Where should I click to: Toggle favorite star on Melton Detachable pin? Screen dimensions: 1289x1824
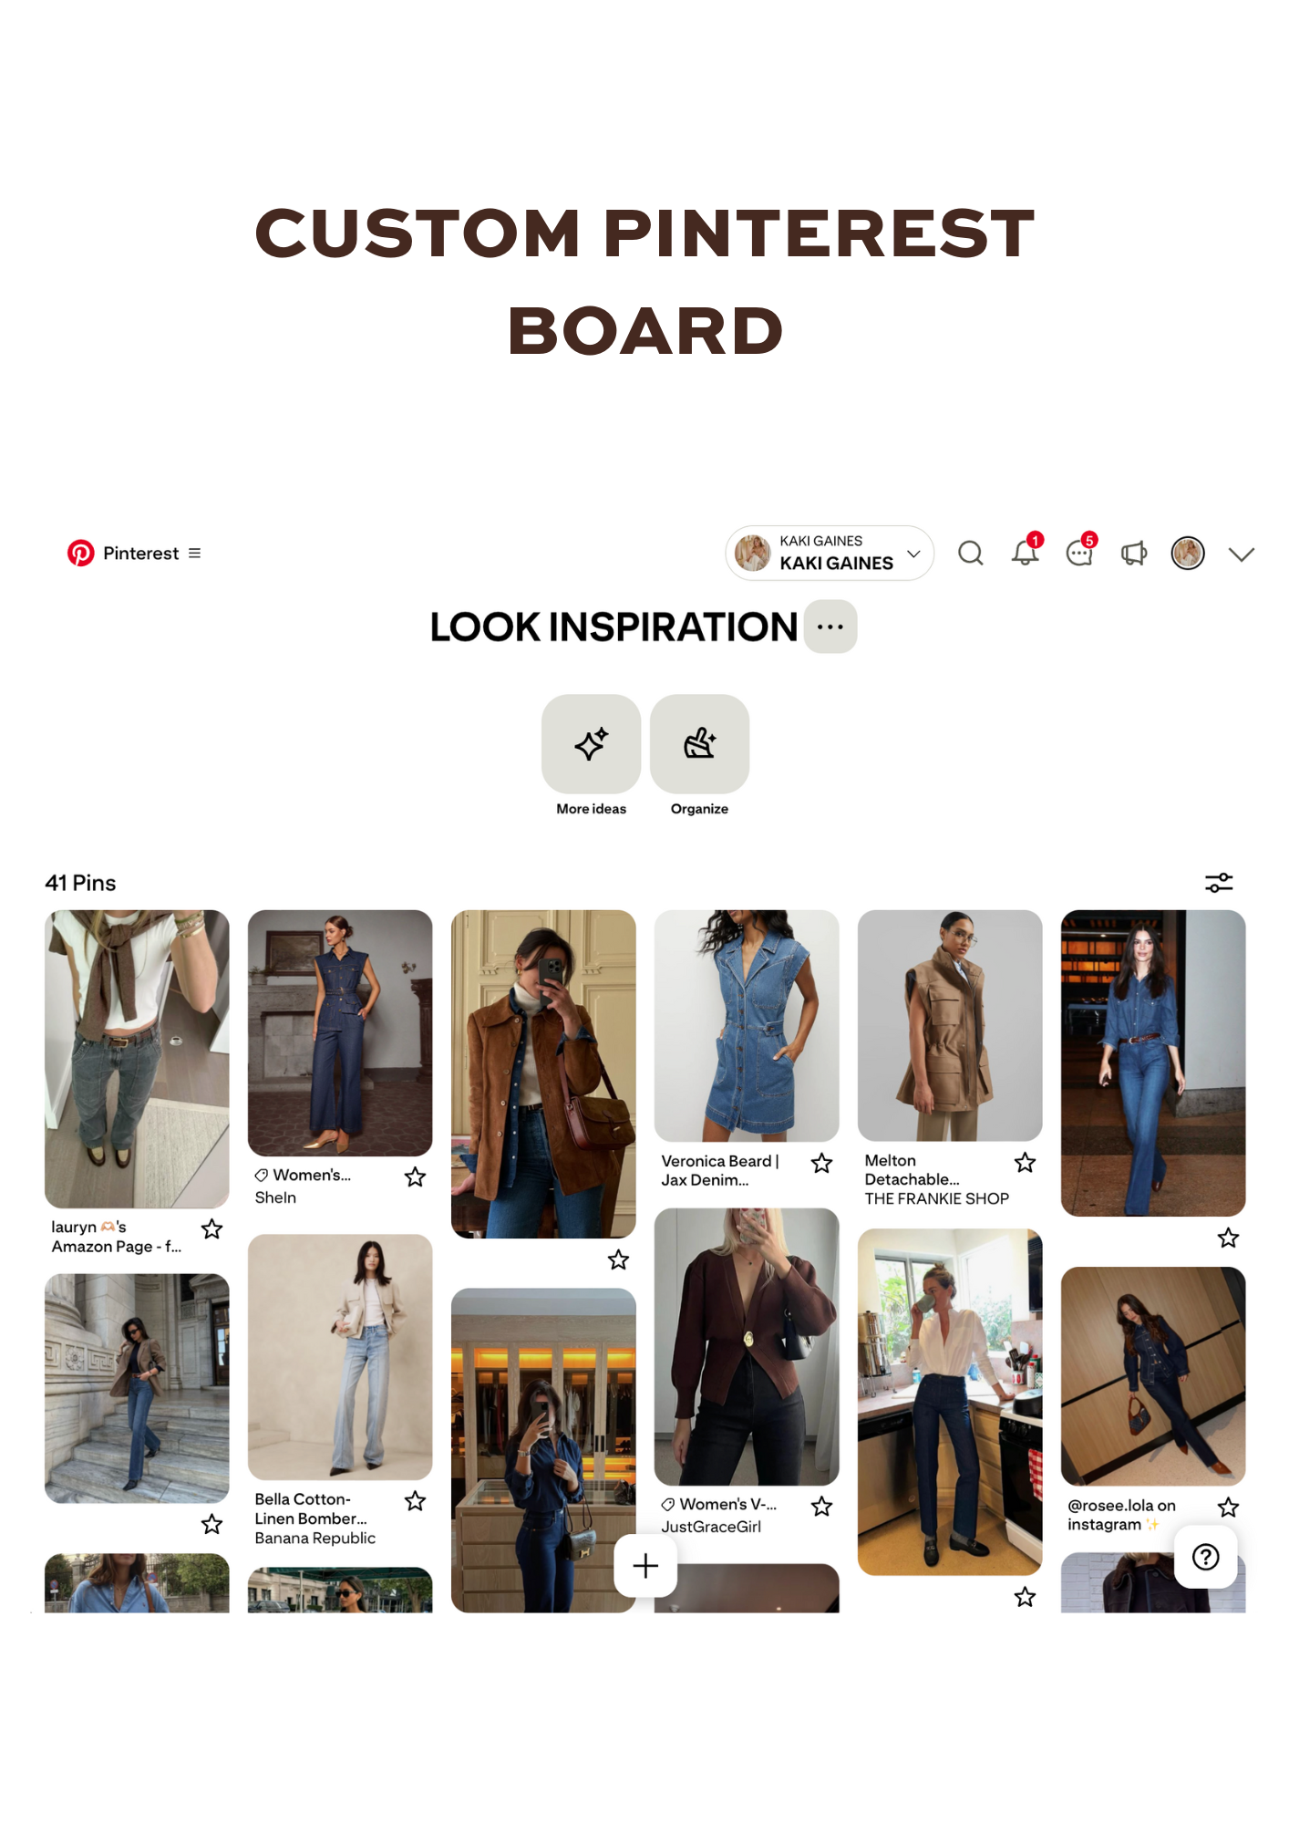pyautogui.click(x=1025, y=1163)
